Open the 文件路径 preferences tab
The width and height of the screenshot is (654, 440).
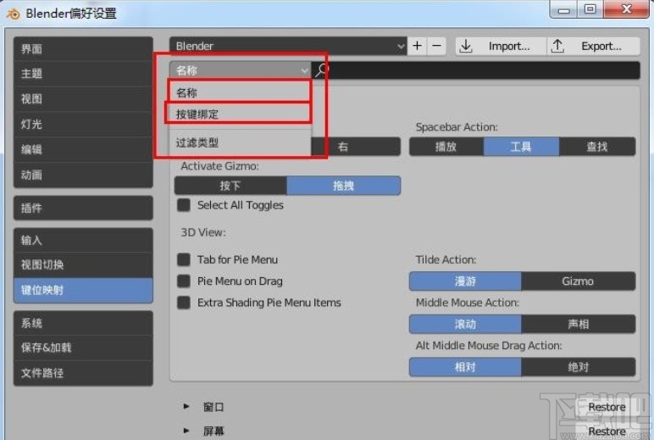(83, 373)
